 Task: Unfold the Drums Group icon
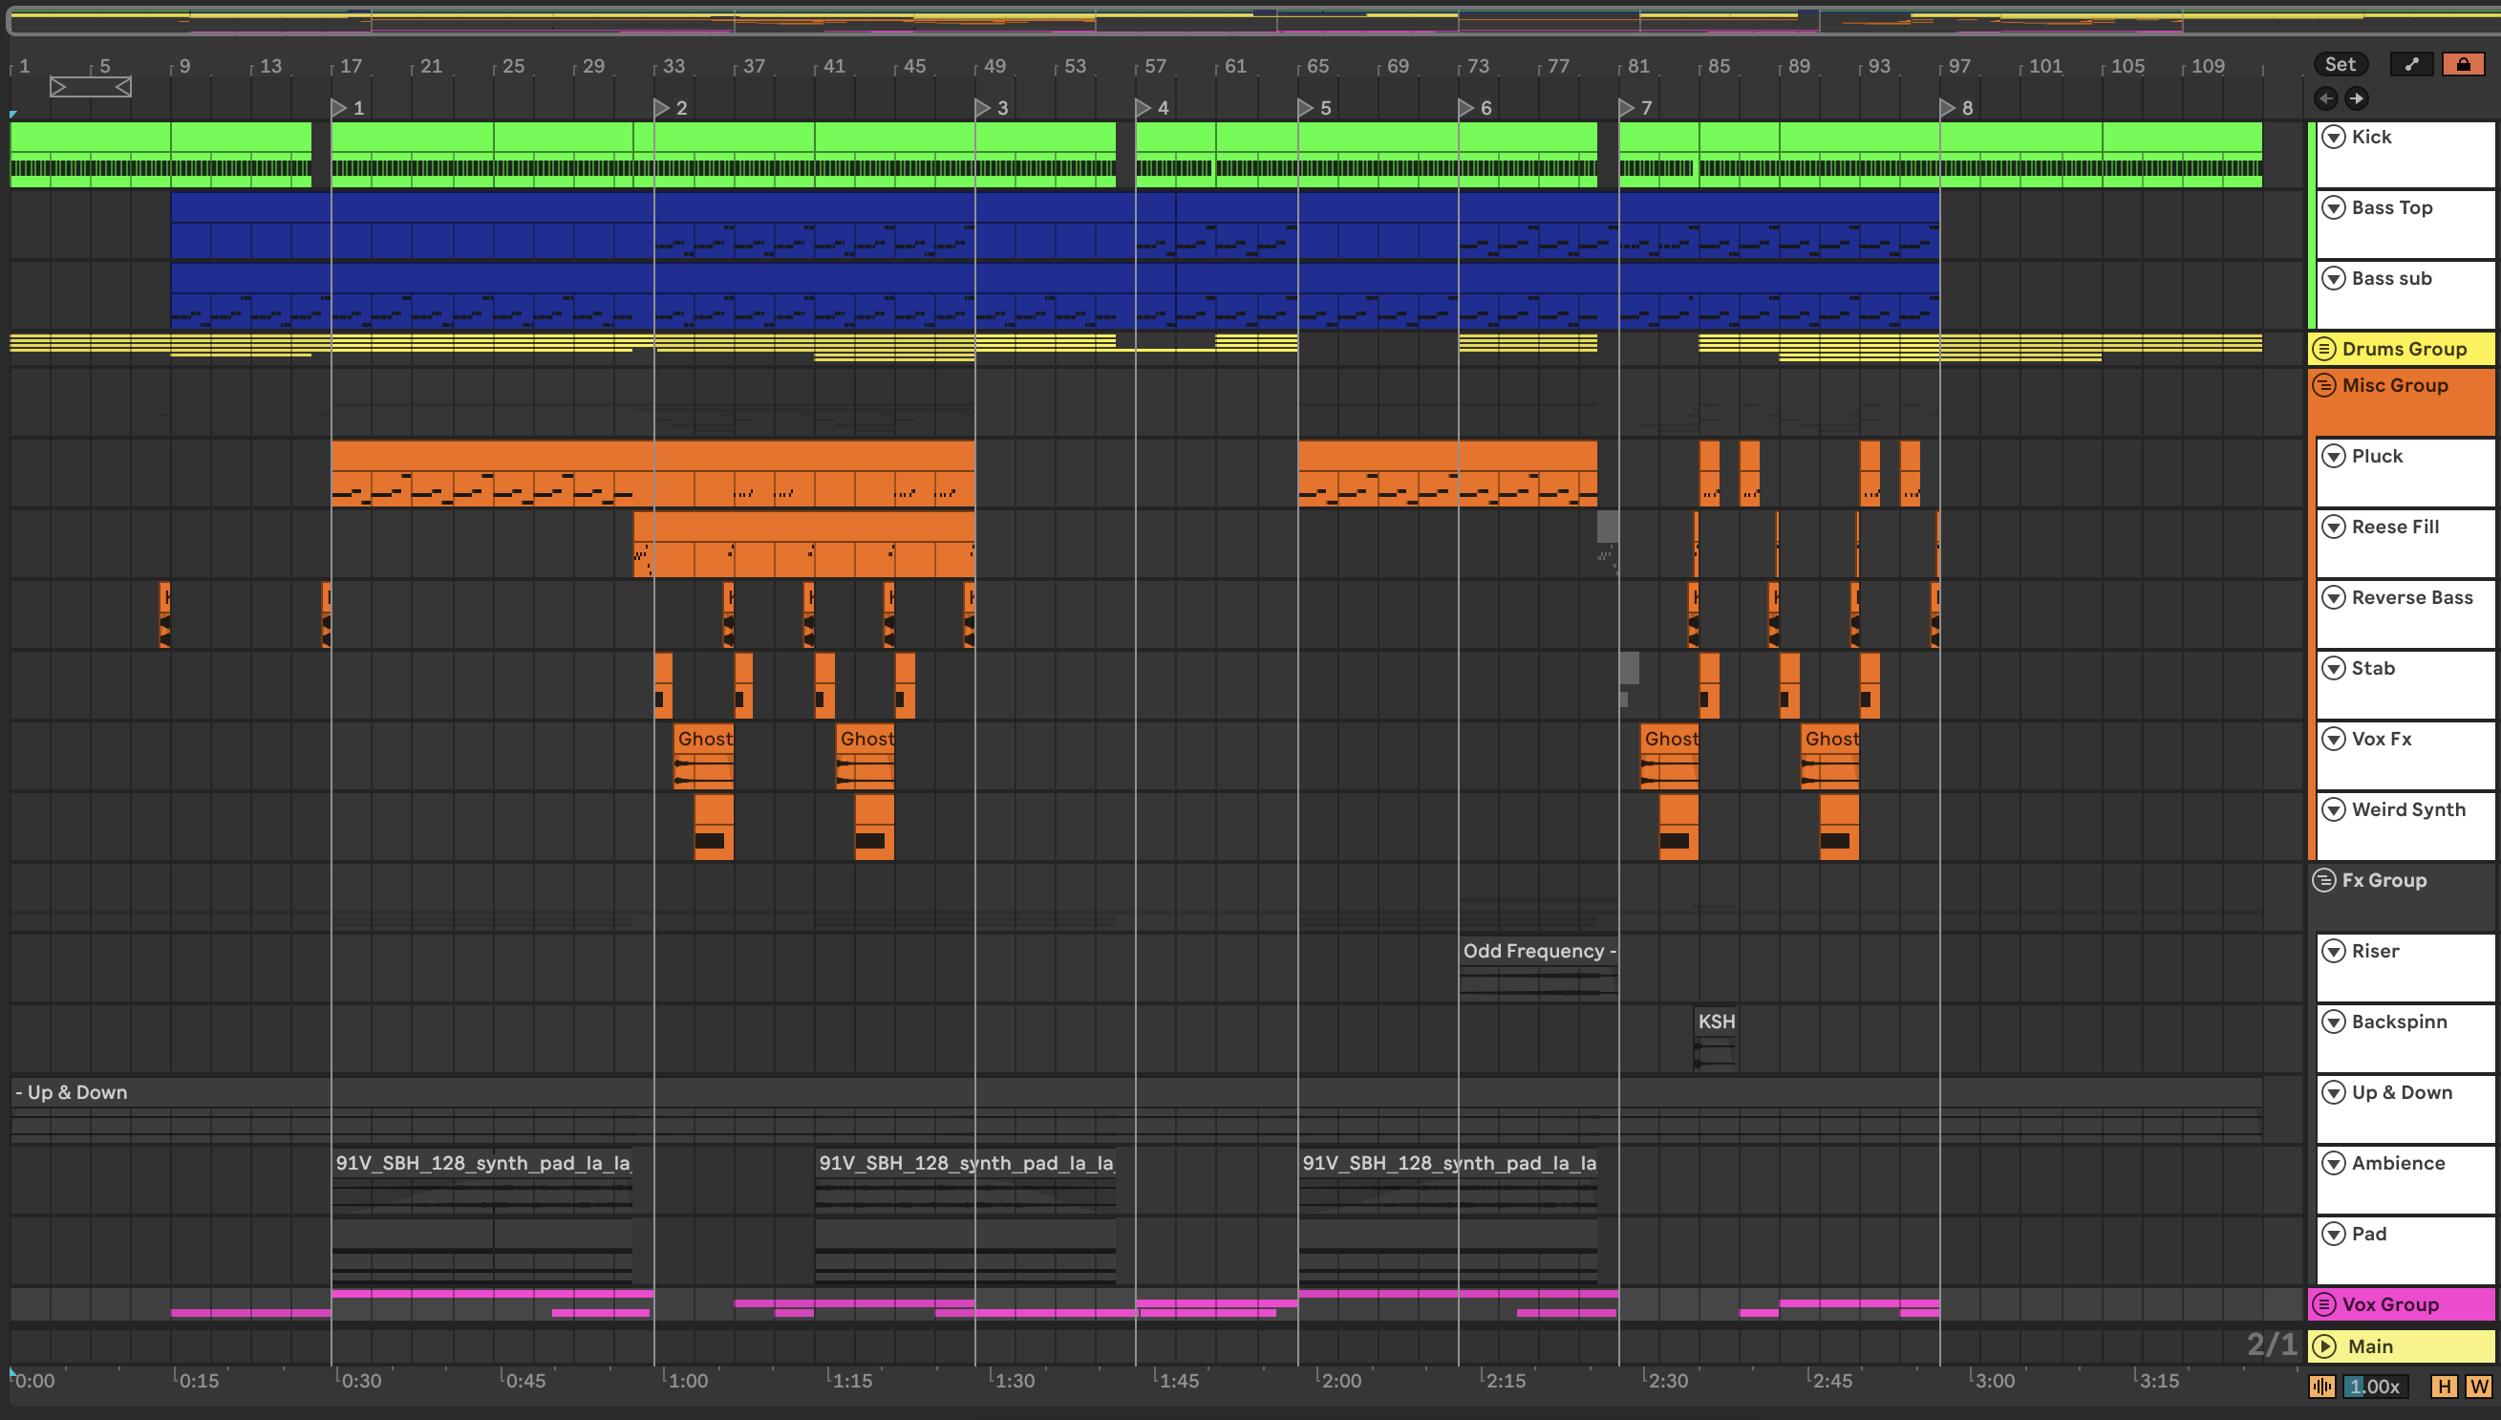(x=2324, y=349)
